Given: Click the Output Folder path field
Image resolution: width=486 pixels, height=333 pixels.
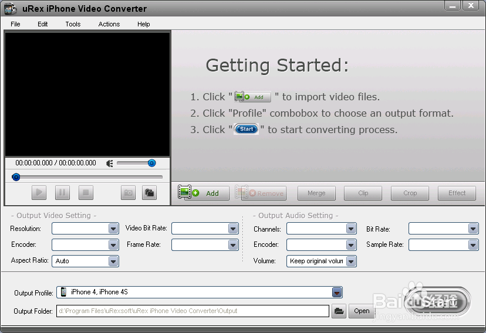Looking at the screenshot, I should point(193,311).
